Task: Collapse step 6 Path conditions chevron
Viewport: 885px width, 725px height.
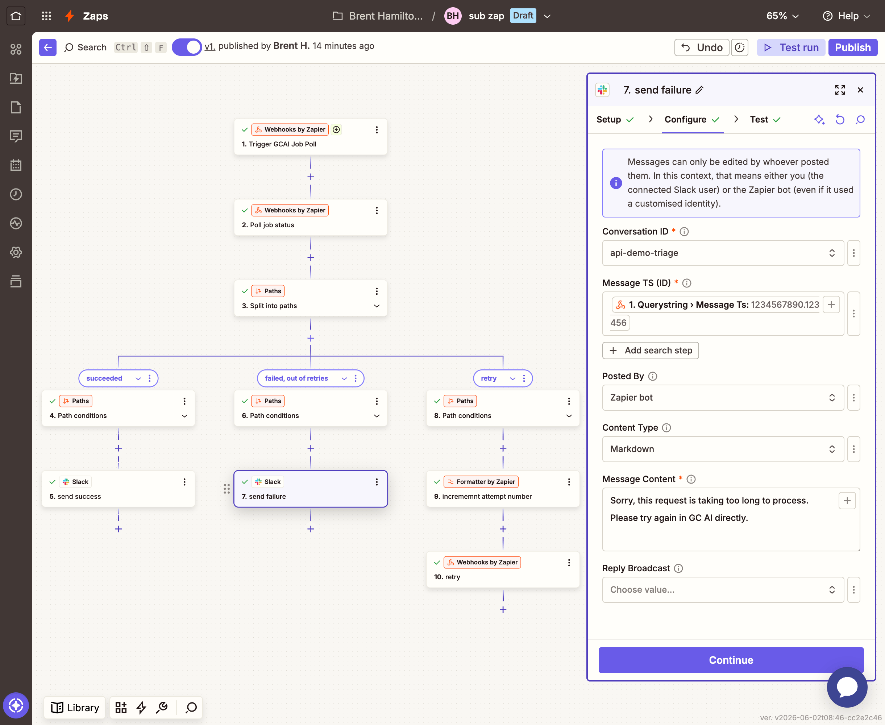Action: [x=377, y=415]
